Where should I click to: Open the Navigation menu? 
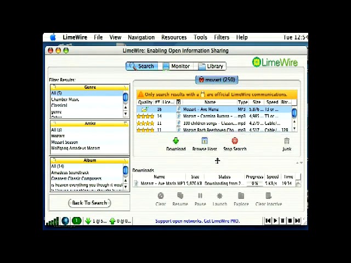point(141,37)
